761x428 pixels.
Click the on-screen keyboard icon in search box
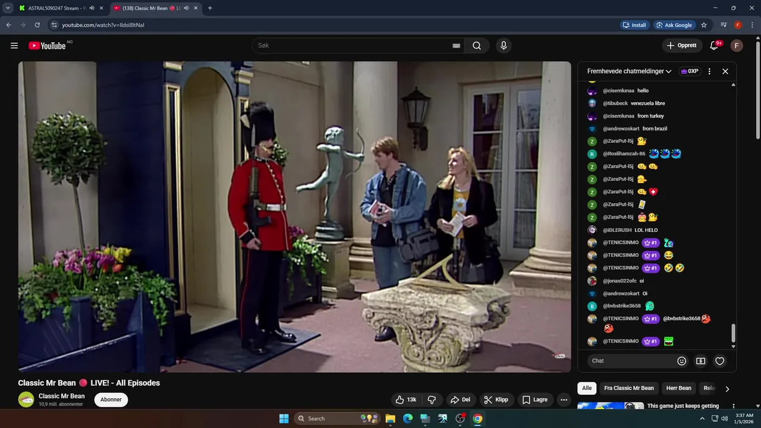point(457,46)
